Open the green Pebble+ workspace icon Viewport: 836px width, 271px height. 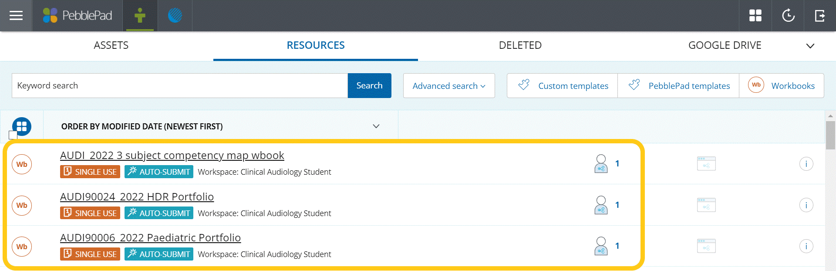coord(140,16)
